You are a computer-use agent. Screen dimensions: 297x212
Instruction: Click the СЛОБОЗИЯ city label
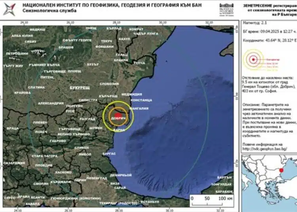109,84
